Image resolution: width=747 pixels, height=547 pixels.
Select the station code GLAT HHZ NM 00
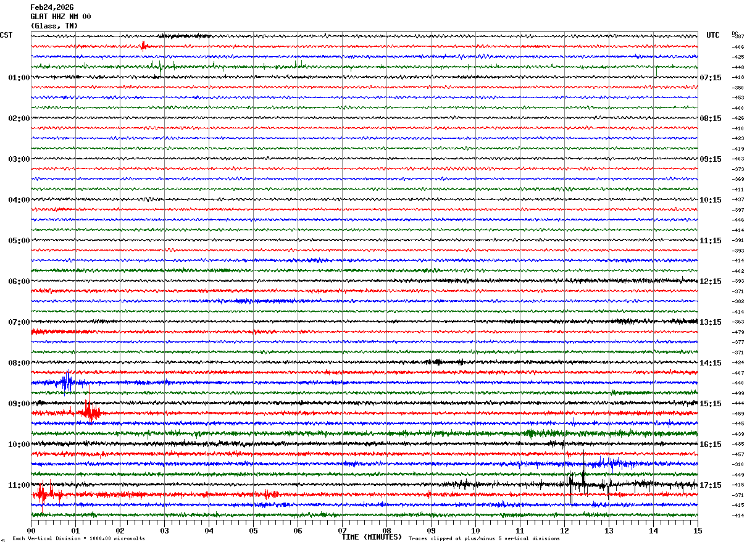click(61, 17)
